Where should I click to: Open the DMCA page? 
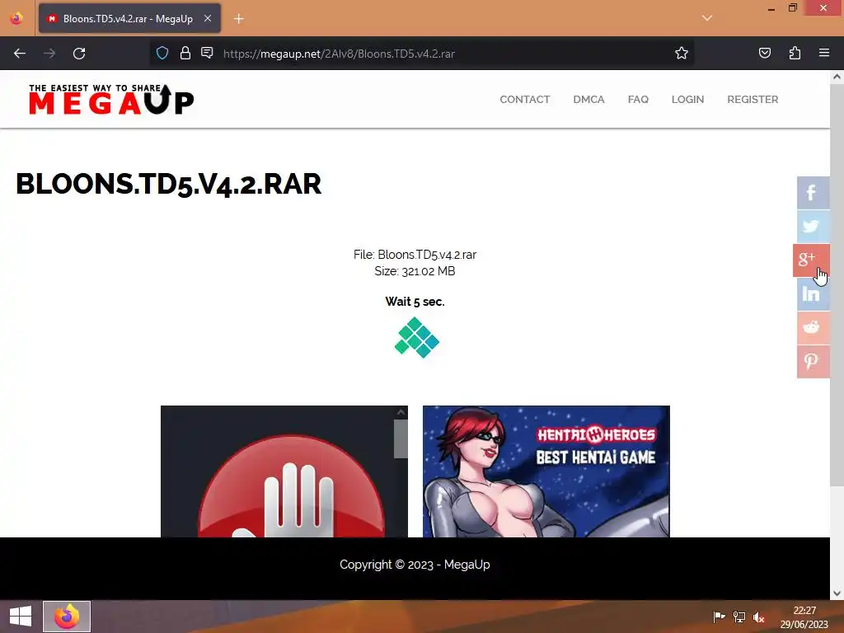pos(588,100)
